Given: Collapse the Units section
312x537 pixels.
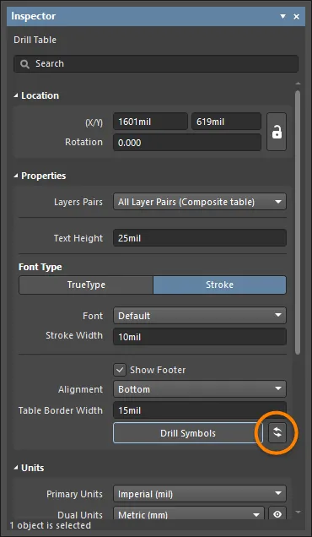Looking at the screenshot, I should click(x=16, y=468).
